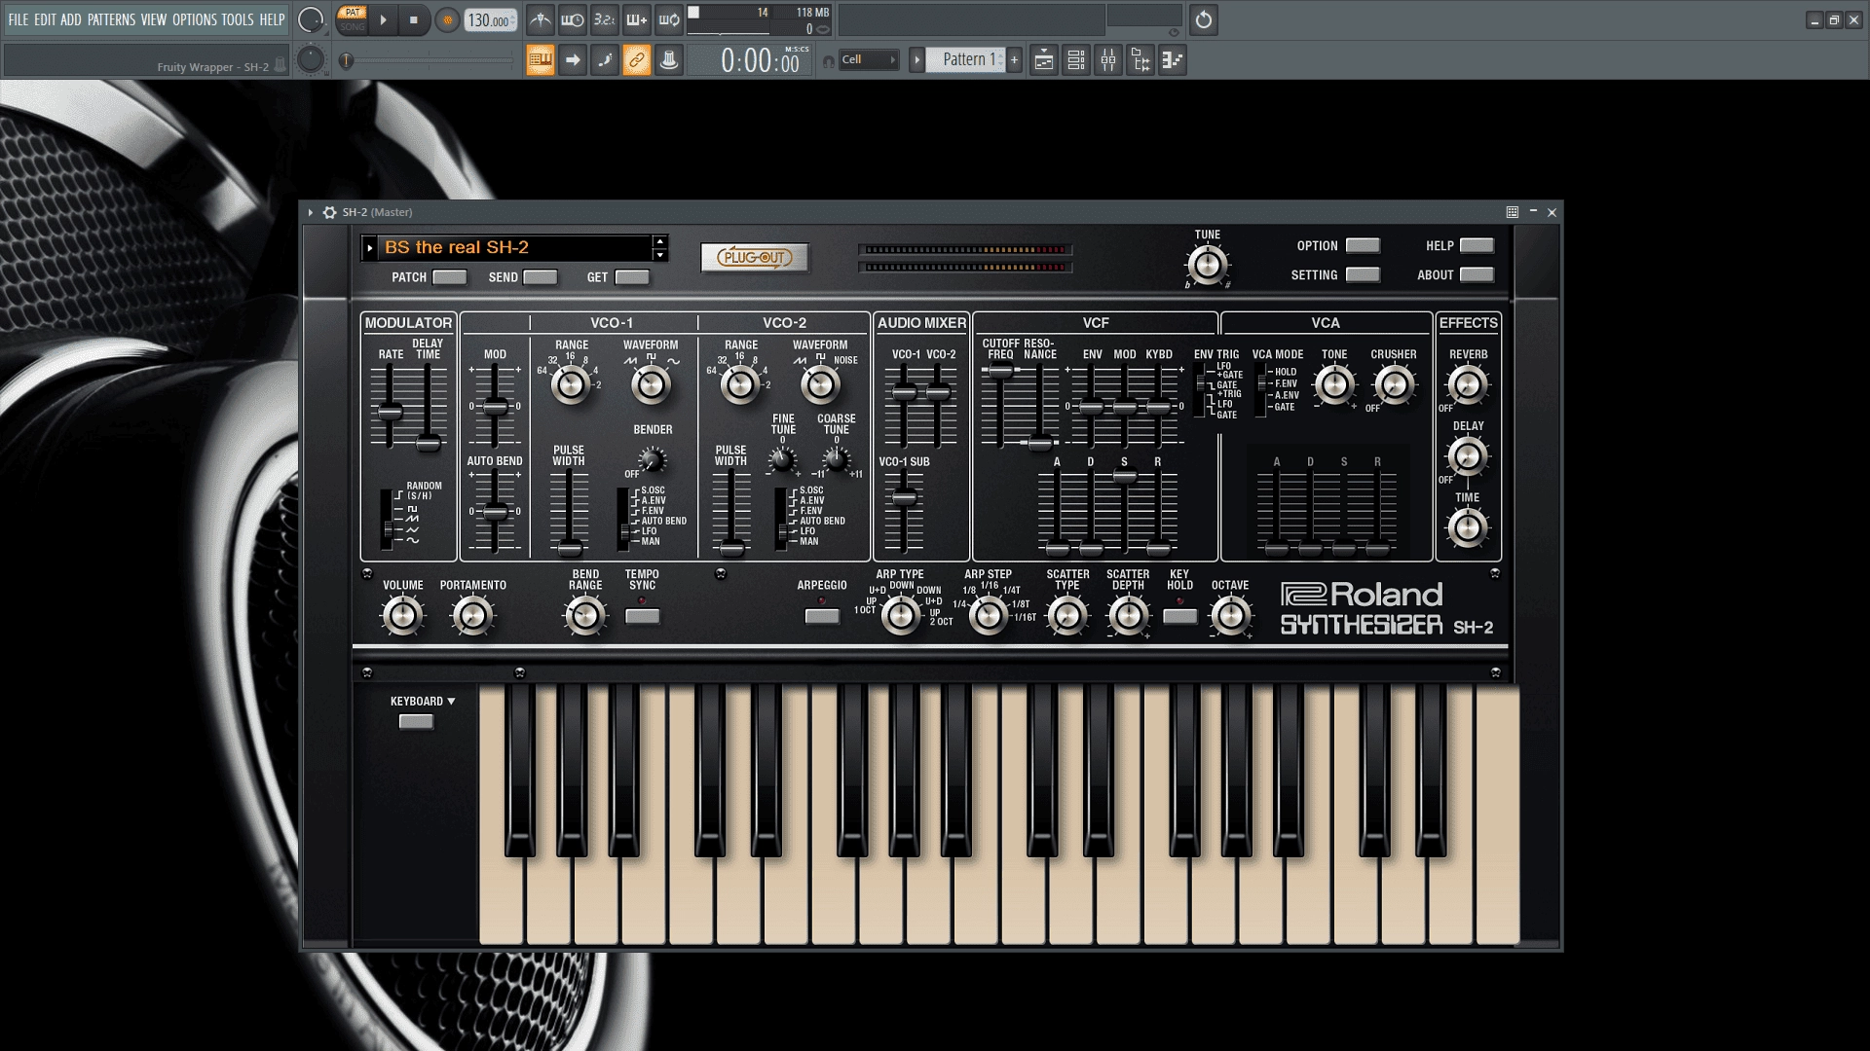Toggle wait for input before recording
This screenshot has height=1051, width=1870.
(x=573, y=19)
